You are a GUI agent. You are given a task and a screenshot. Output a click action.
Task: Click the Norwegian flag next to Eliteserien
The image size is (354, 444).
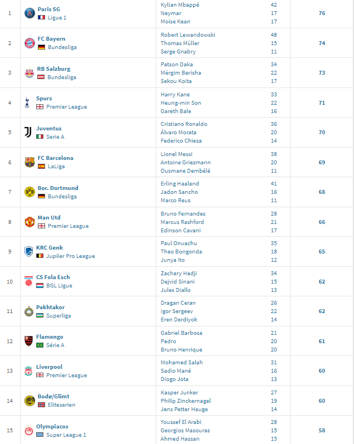click(41, 405)
